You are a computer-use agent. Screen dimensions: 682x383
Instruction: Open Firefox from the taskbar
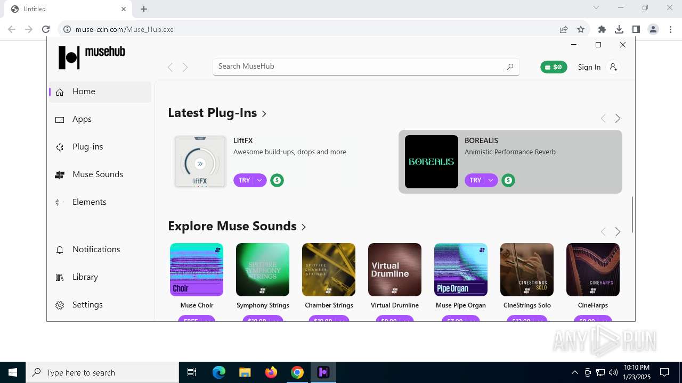tap(271, 372)
